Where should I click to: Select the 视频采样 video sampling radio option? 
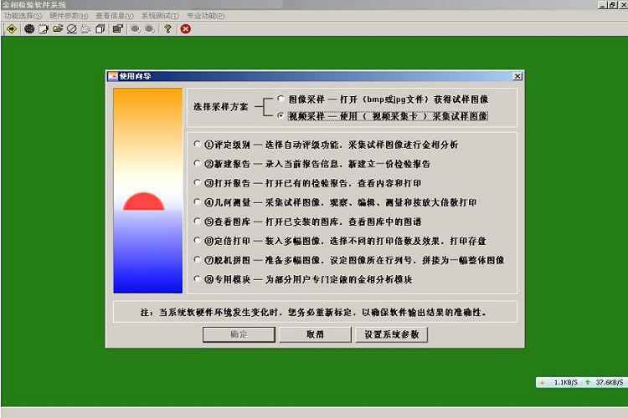click(x=281, y=116)
